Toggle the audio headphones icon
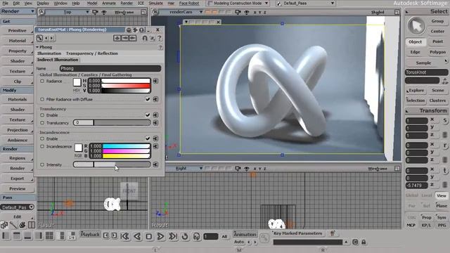This screenshot has width=450, height=253. click(197, 236)
